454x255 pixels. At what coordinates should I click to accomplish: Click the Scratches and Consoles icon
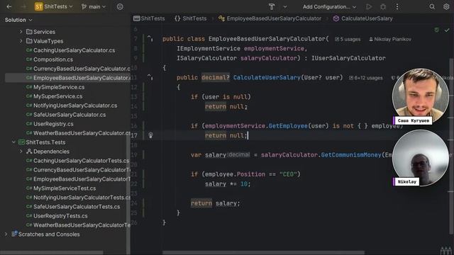pos(14,234)
